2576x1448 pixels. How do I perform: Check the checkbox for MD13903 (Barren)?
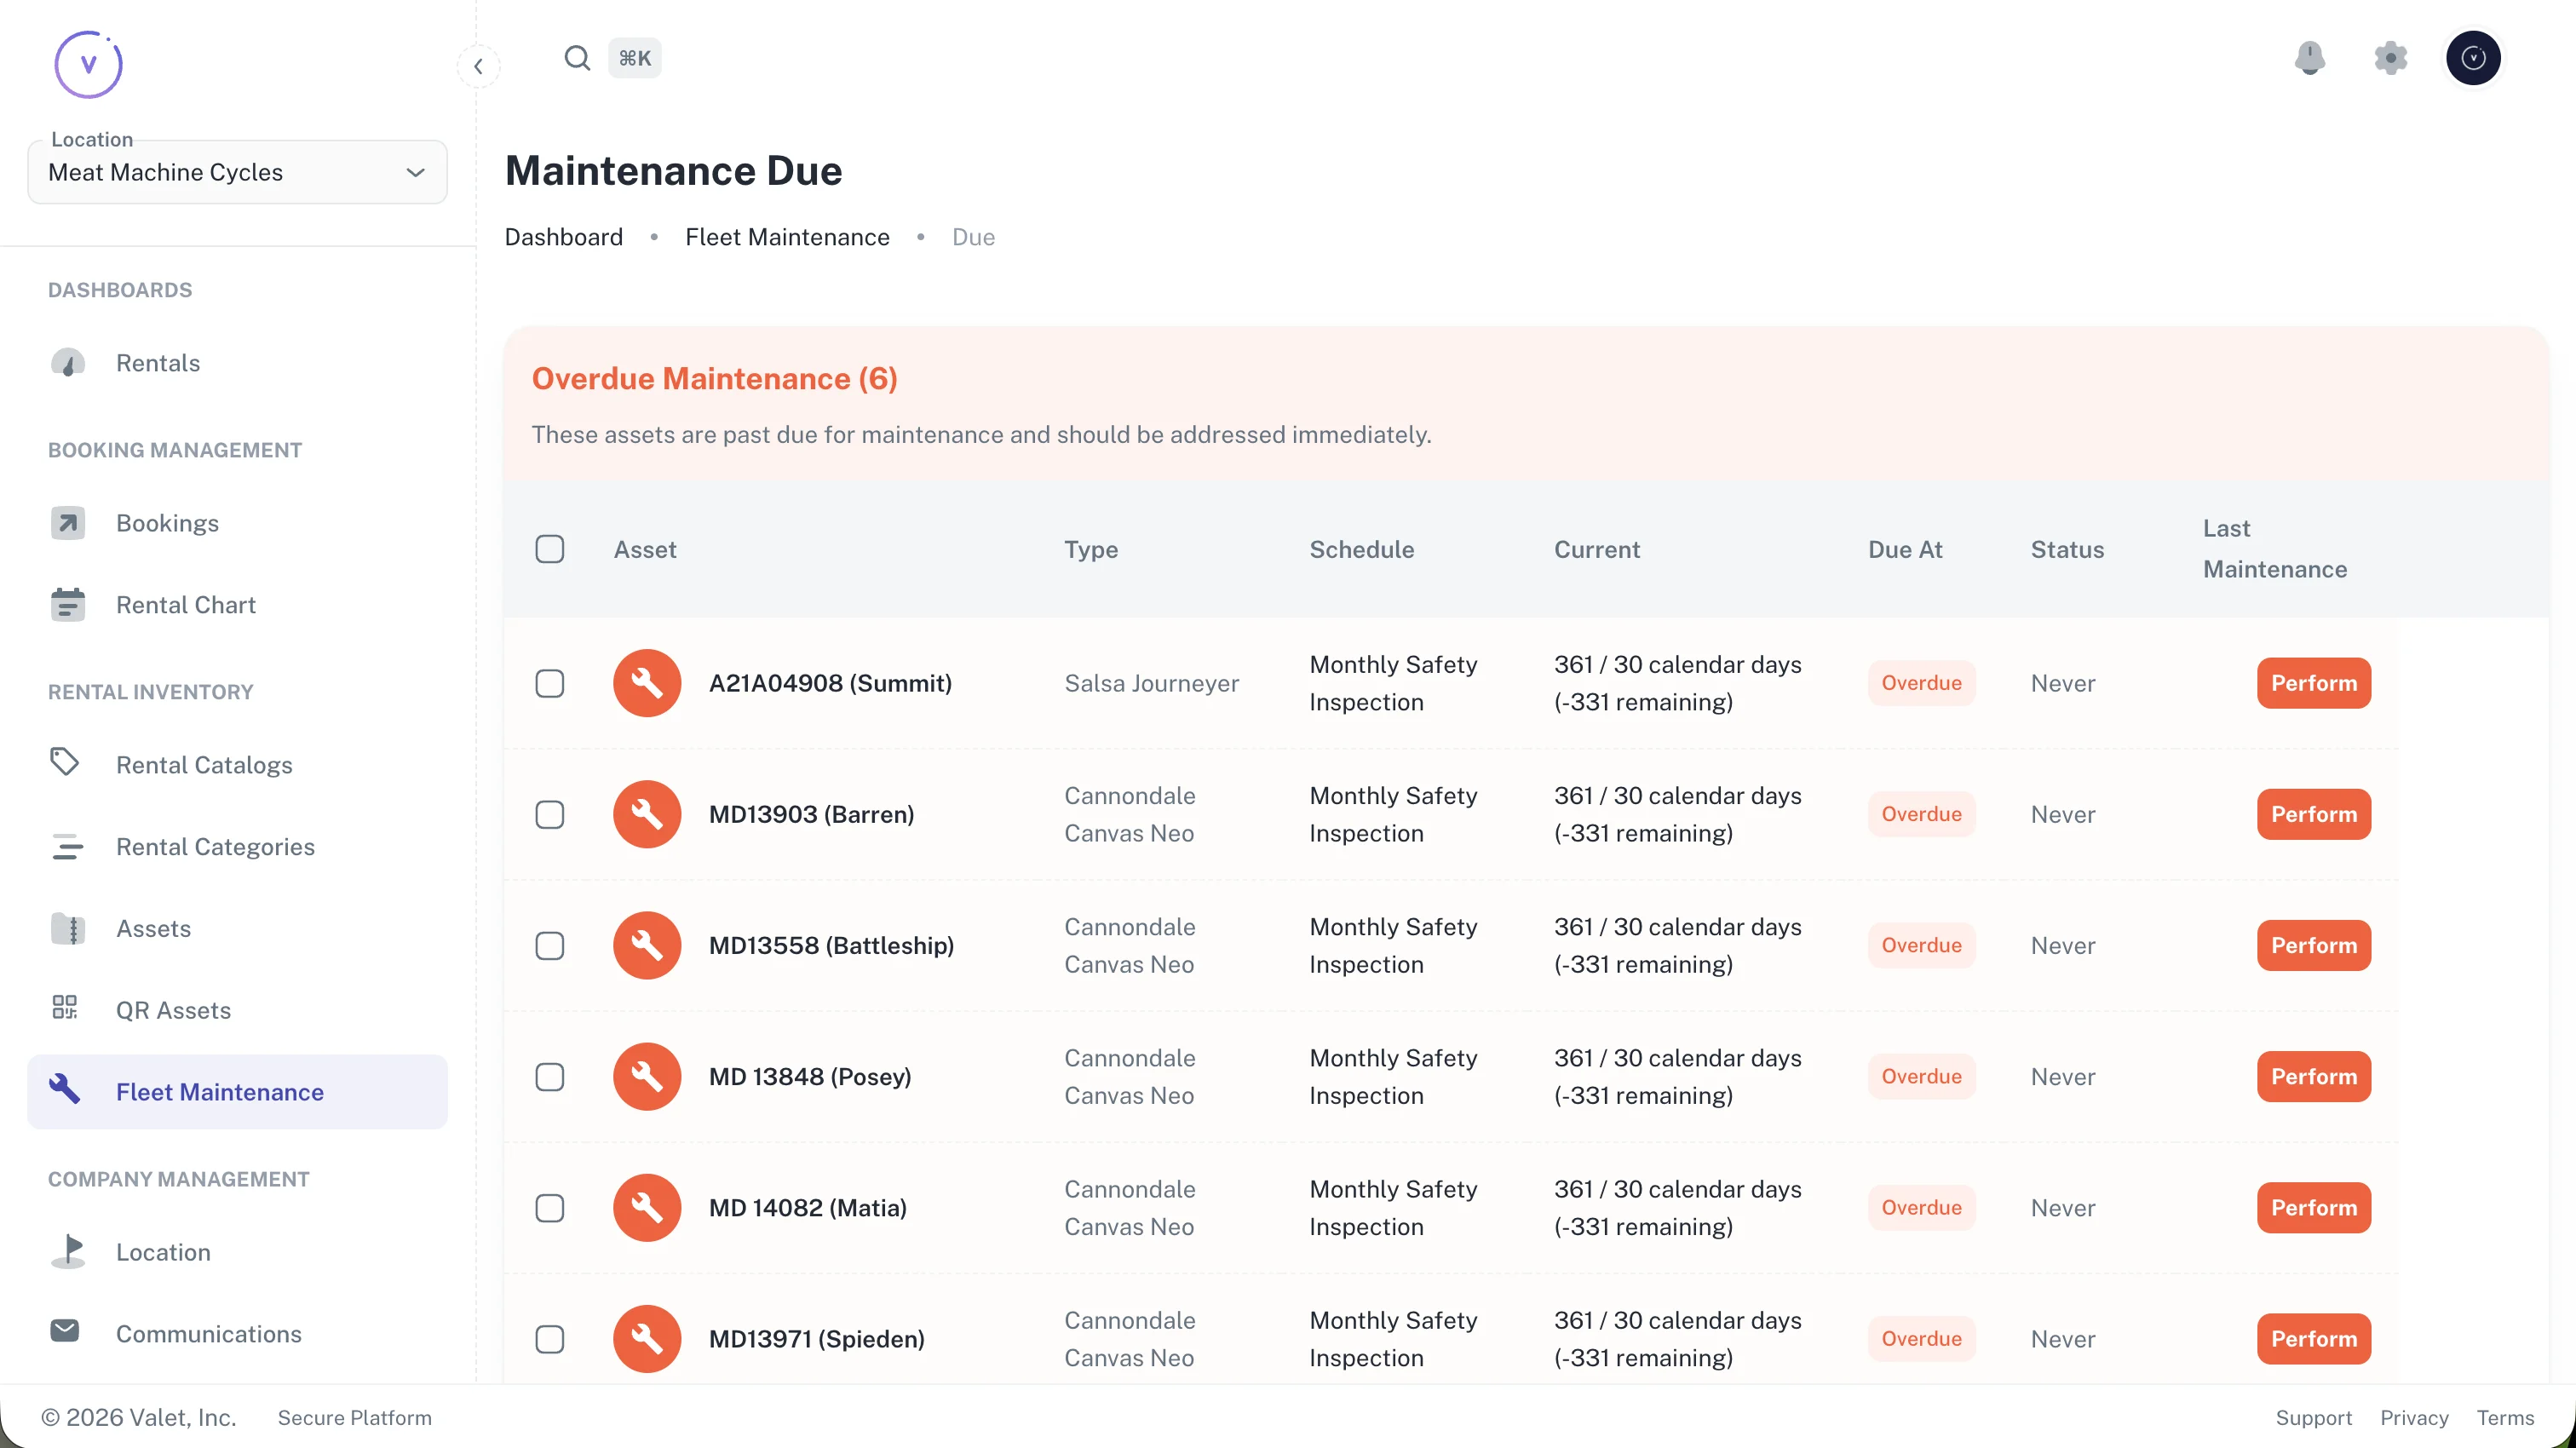(x=551, y=814)
